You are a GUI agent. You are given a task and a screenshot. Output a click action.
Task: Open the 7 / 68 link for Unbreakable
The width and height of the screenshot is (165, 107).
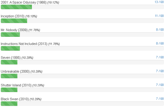[160, 71]
